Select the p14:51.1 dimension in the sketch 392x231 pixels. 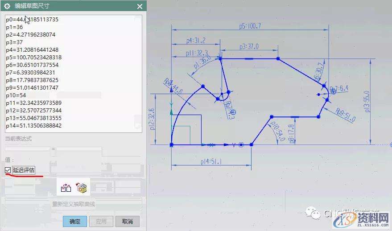(211, 162)
